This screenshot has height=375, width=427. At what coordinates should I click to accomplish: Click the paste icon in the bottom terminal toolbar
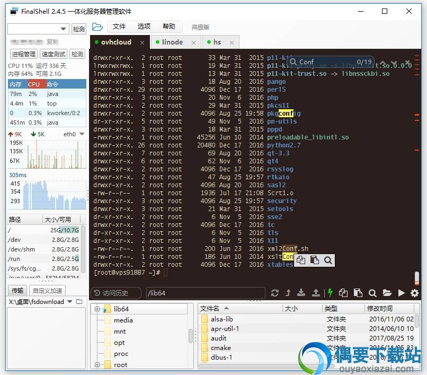358,293
